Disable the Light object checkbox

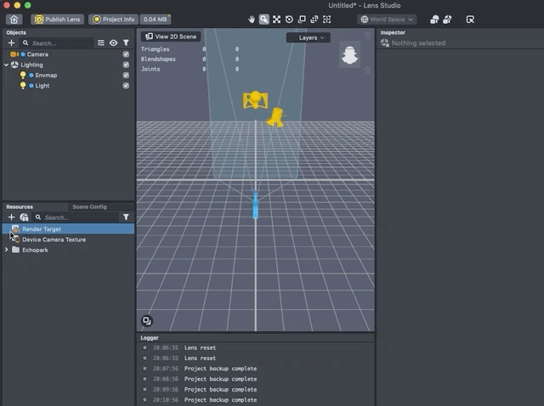pos(126,86)
